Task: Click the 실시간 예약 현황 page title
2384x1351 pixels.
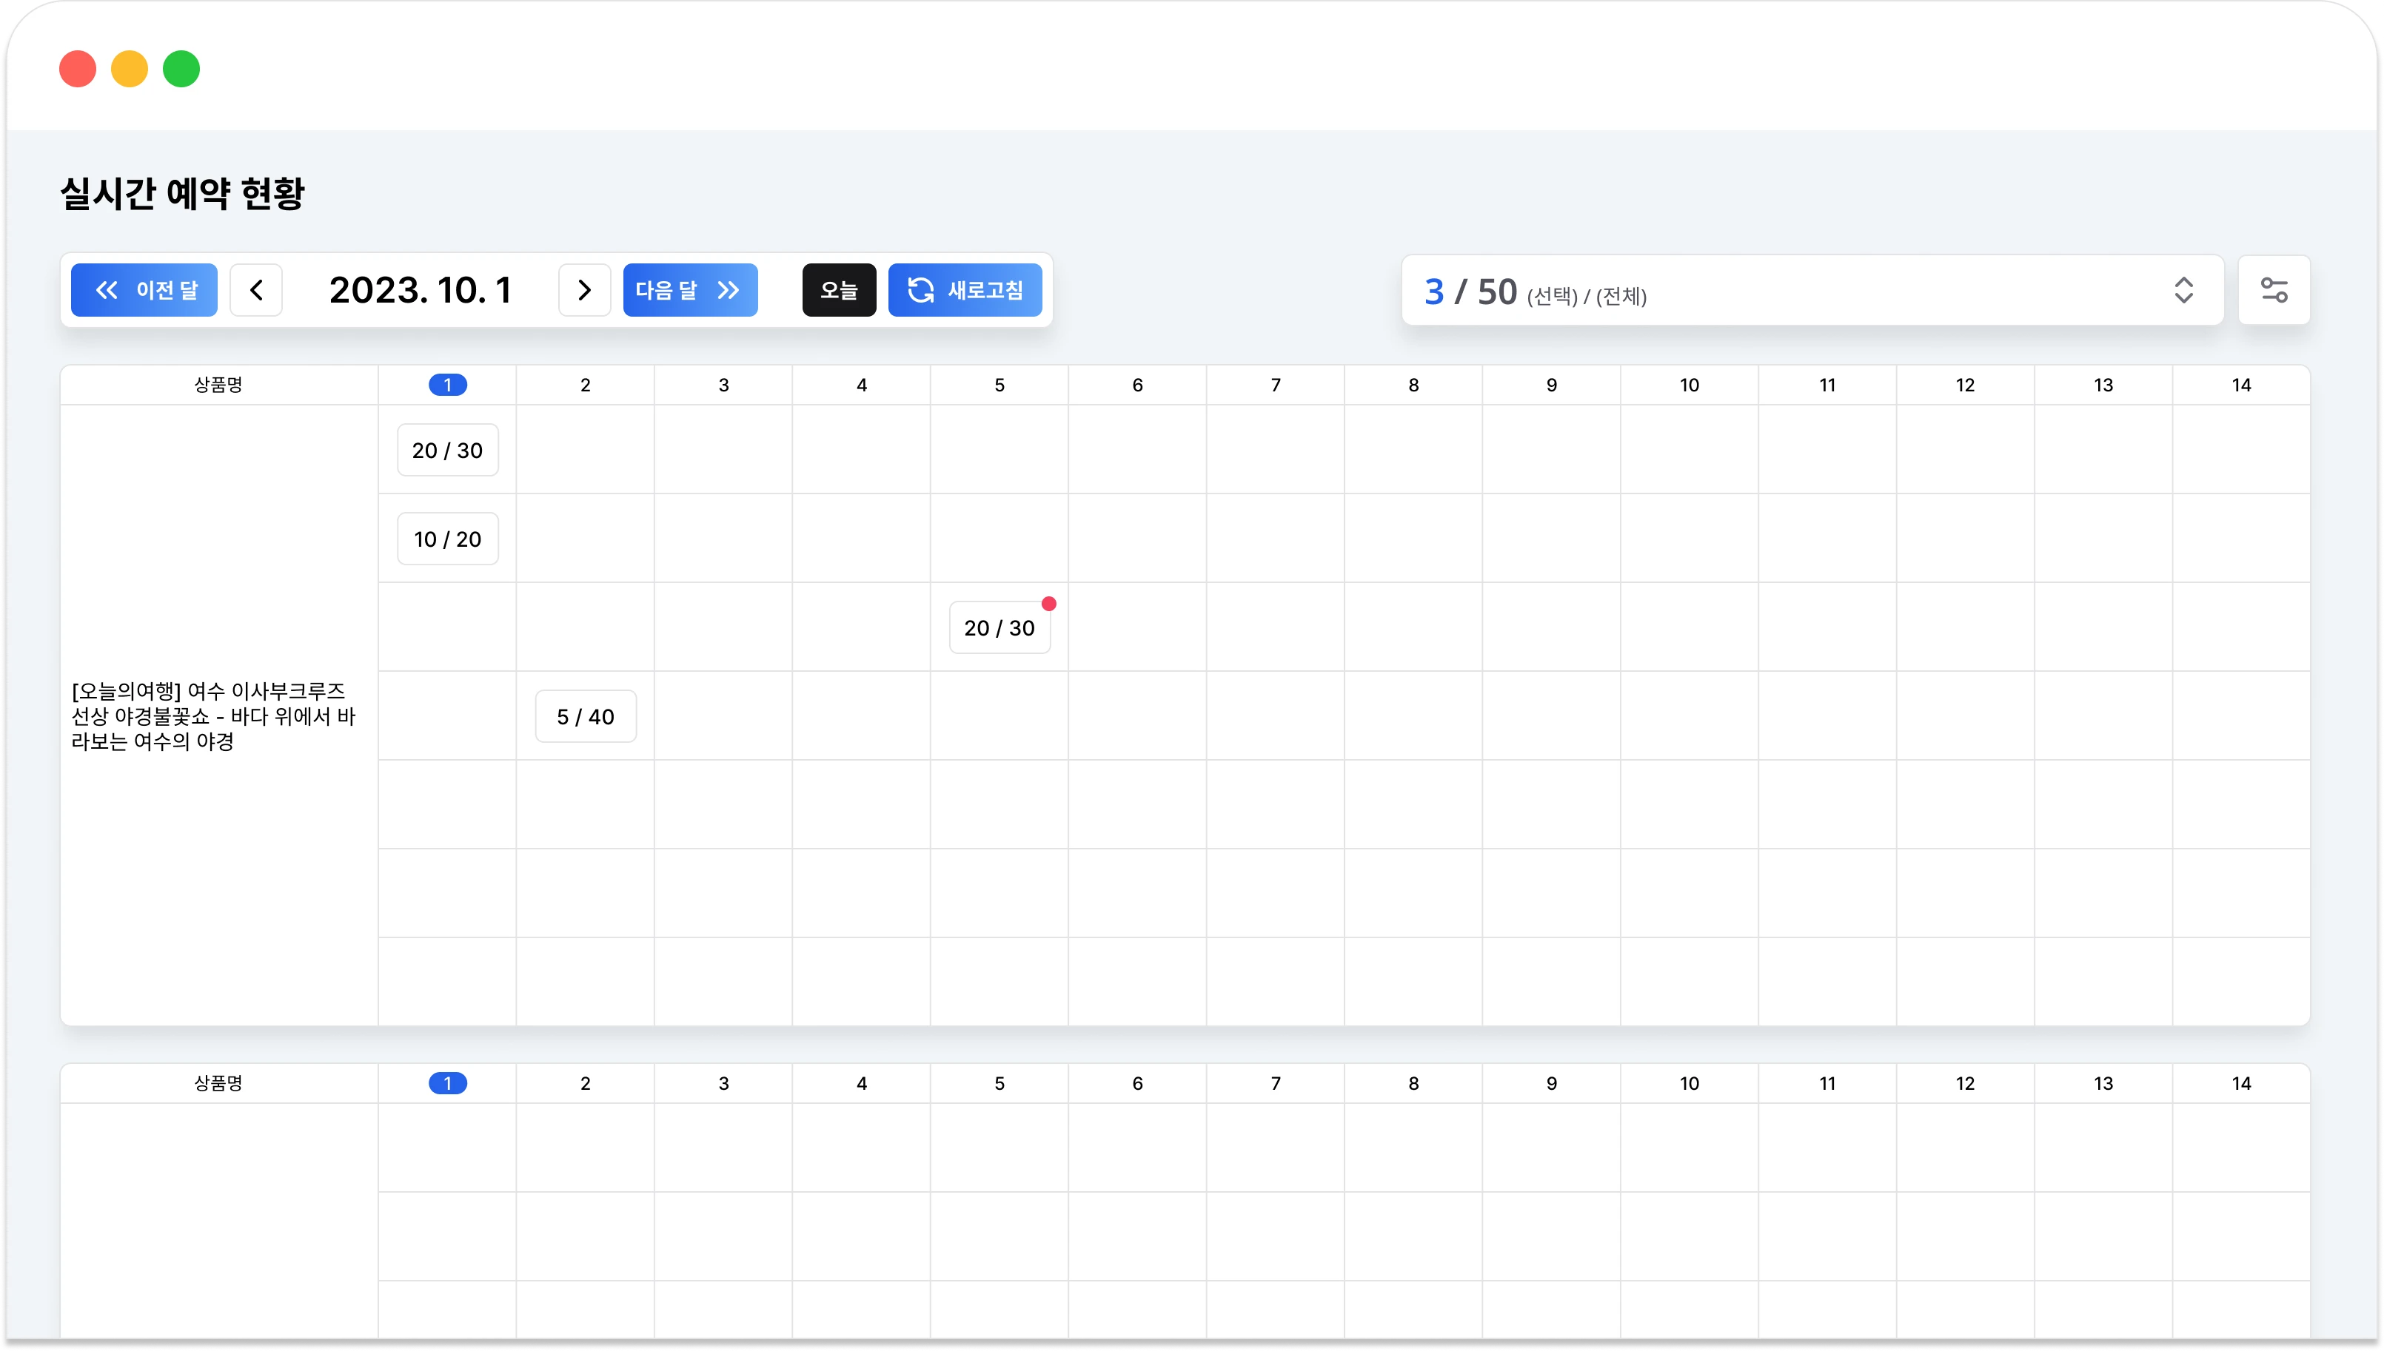Action: click(182, 193)
